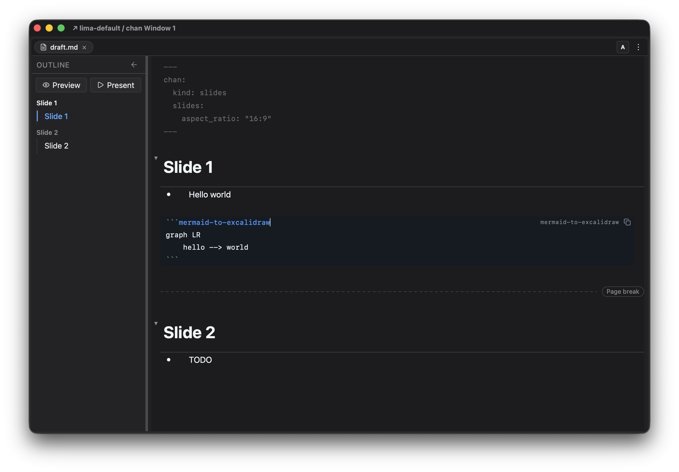
Task: Click the Slide 2 heading in editor
Action: (189, 333)
